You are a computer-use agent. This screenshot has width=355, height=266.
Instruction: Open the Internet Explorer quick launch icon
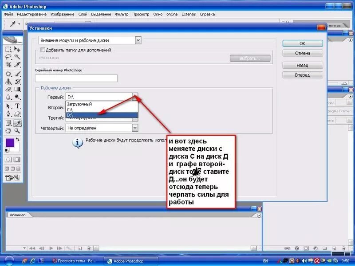pyautogui.click(x=33, y=261)
